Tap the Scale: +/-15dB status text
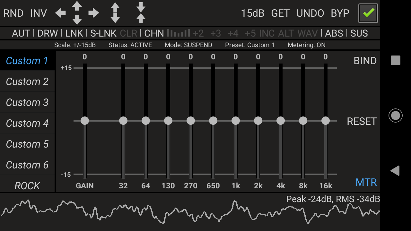This screenshot has height=231, width=411. coord(75,45)
